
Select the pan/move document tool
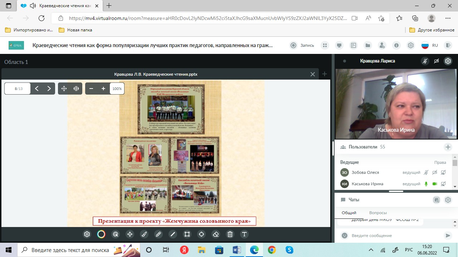pos(64,89)
